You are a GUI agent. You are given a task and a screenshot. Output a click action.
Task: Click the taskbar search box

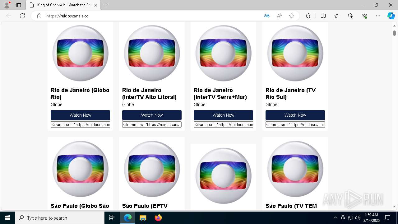tap(60, 218)
